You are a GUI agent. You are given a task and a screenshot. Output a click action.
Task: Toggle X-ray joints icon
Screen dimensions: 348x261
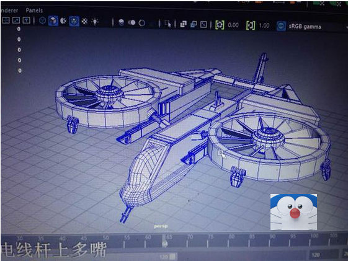pos(203,24)
